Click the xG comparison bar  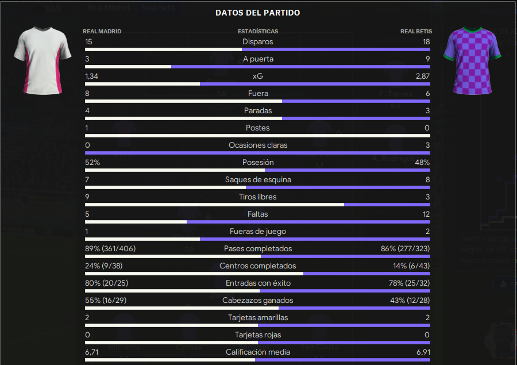257,84
